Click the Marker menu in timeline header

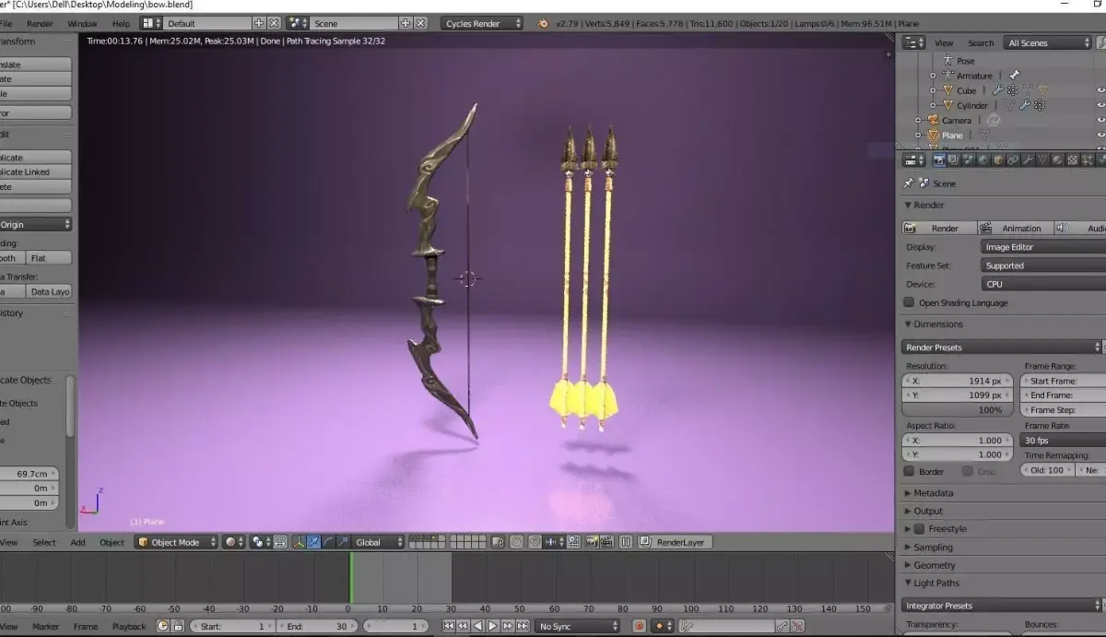click(45, 626)
